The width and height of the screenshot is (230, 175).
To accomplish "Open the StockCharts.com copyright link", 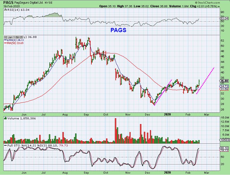I will click(x=207, y=2).
